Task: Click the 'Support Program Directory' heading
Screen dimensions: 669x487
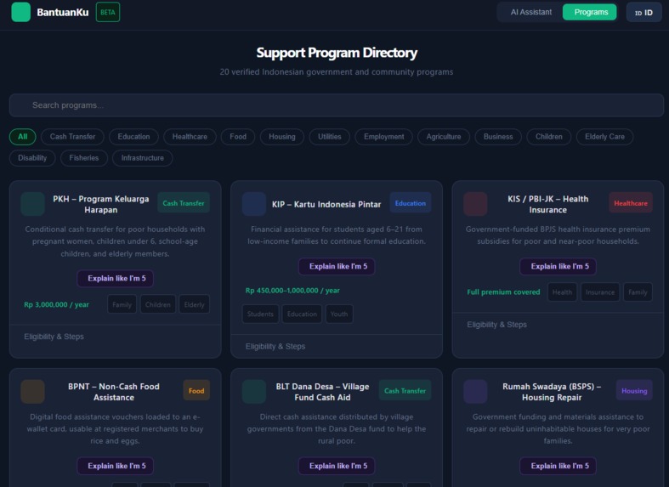Action: pyautogui.click(x=337, y=53)
